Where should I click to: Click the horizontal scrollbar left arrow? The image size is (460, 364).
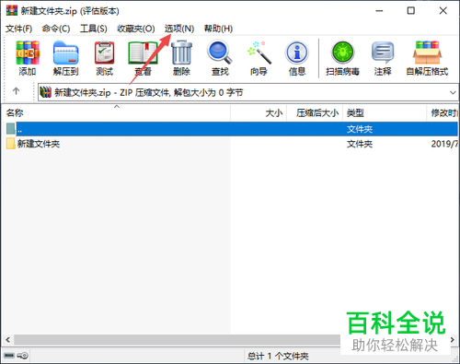point(8,340)
